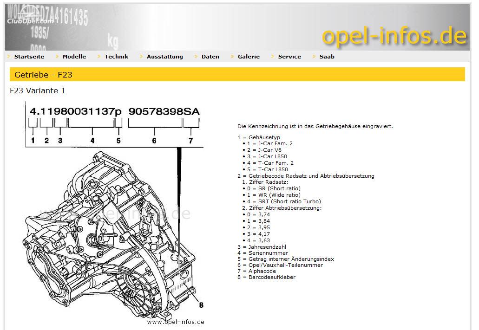The width and height of the screenshot is (479, 330).
Task: Open the Service menu item
Action: click(289, 57)
